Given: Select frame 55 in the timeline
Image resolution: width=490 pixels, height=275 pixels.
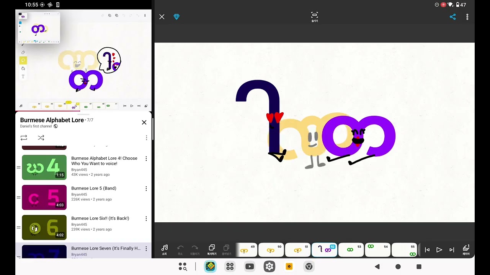Looking at the screenshot, I should point(404,250).
